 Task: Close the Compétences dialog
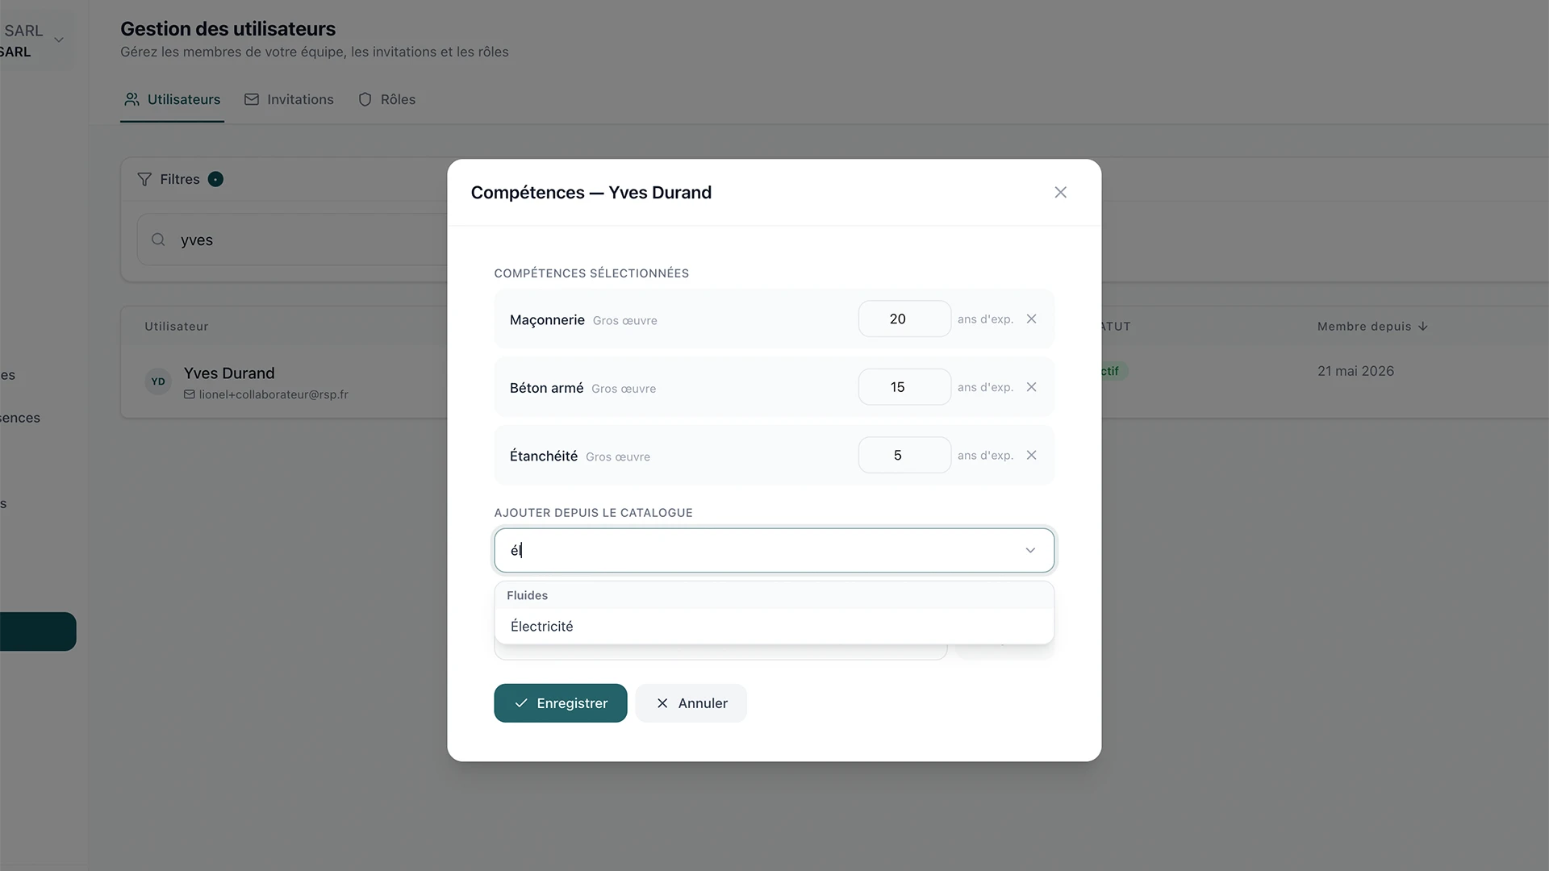[1060, 192]
